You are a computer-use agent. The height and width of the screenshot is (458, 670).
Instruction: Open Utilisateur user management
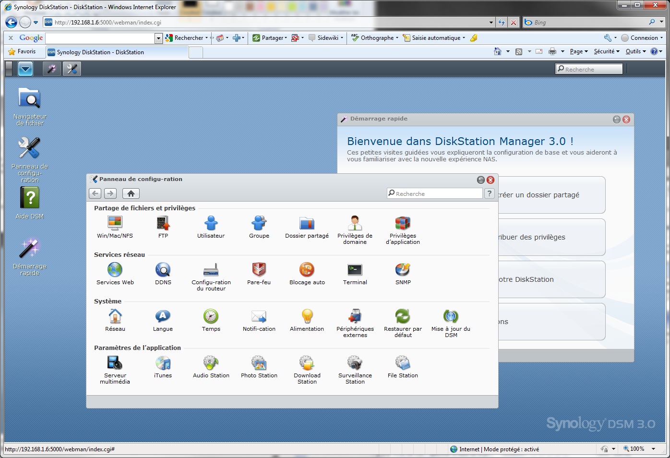(x=211, y=227)
